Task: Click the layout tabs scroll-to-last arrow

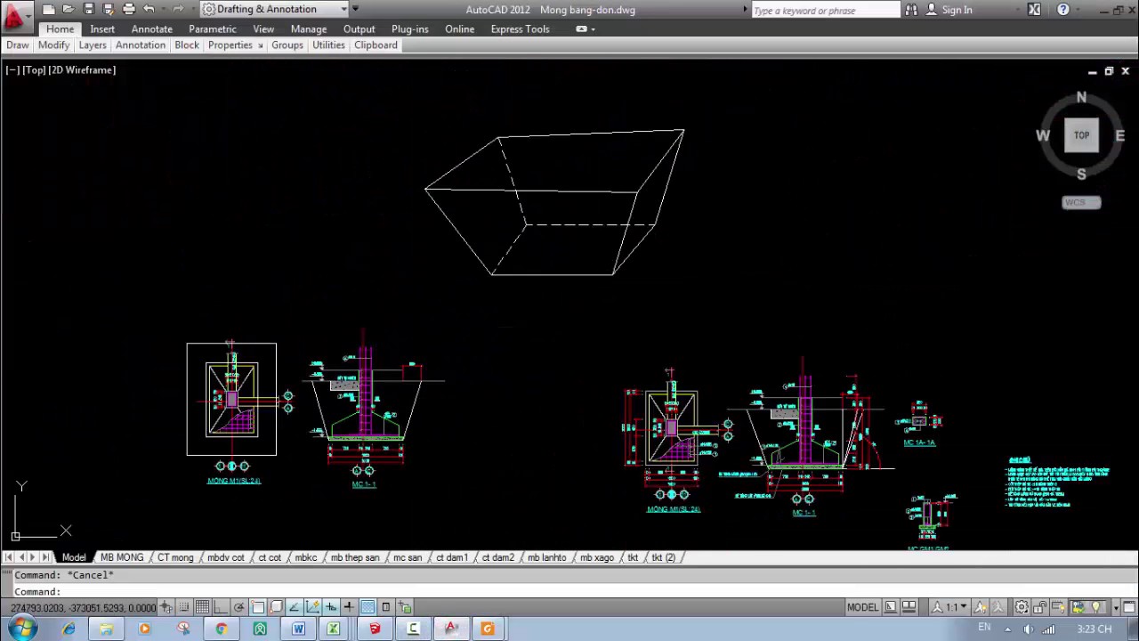Action: [x=45, y=557]
